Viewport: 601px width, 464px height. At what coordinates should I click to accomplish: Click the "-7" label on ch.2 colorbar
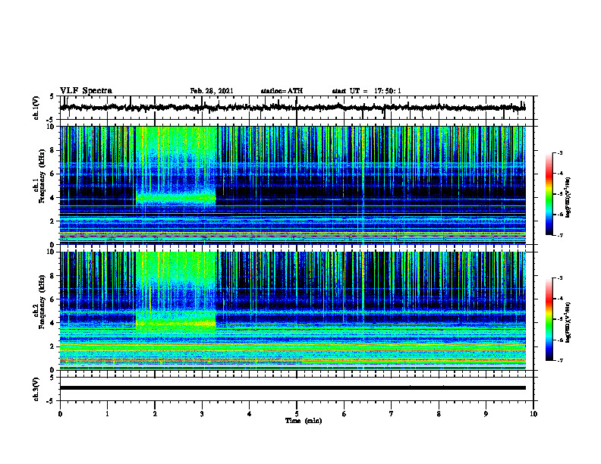coord(559,360)
